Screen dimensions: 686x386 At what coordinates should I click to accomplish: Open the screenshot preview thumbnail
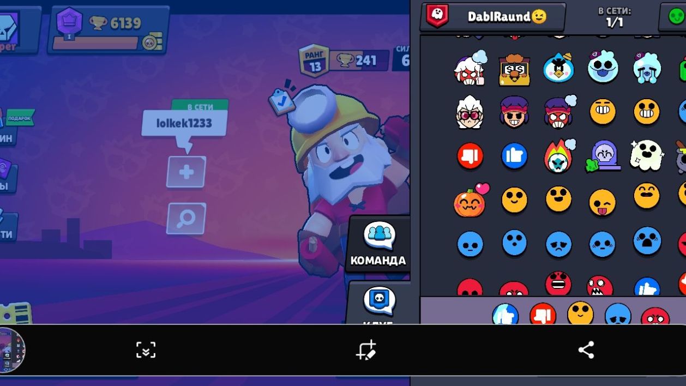(x=11, y=350)
